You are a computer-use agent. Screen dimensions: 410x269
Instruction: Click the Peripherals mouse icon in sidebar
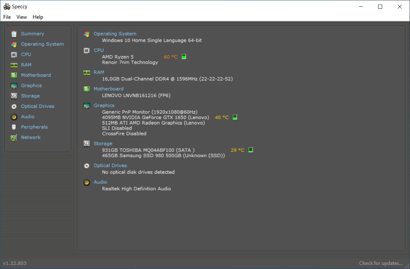[x=14, y=127]
